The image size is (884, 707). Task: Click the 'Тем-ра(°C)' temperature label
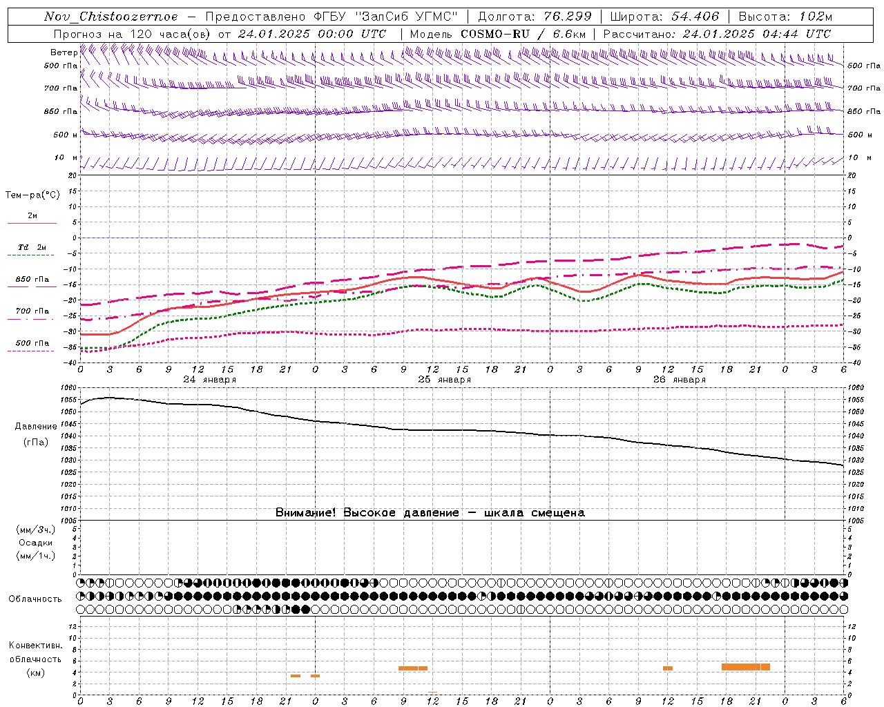[32, 195]
